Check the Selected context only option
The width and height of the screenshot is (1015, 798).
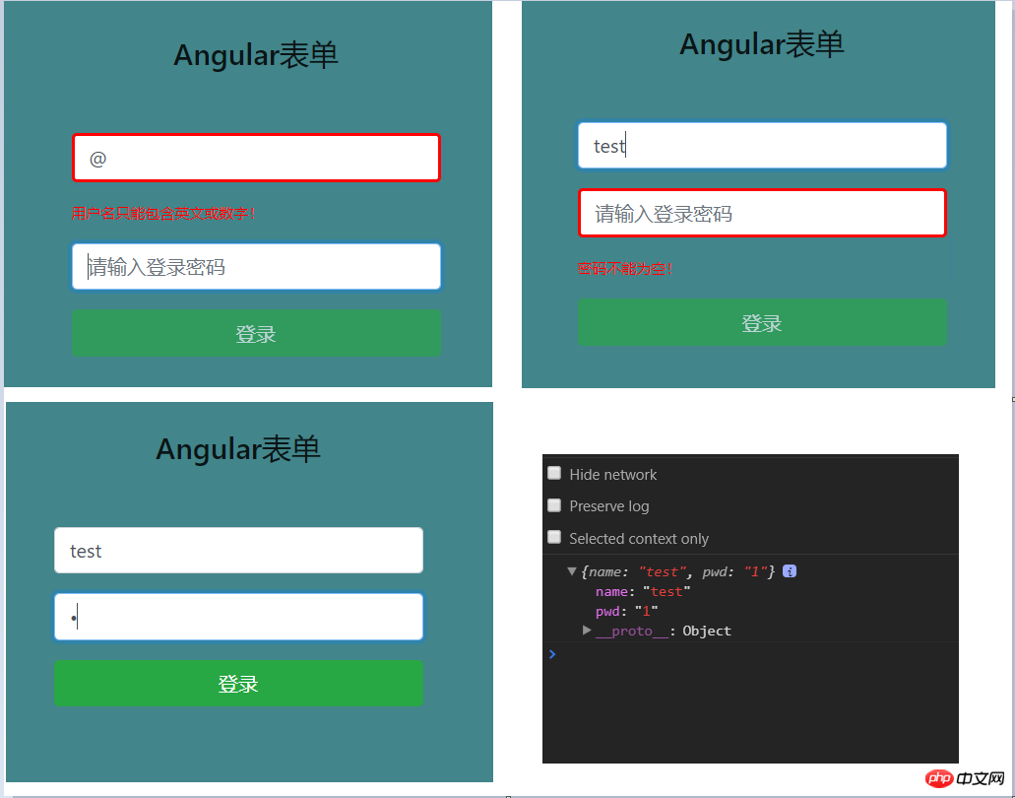[552, 537]
